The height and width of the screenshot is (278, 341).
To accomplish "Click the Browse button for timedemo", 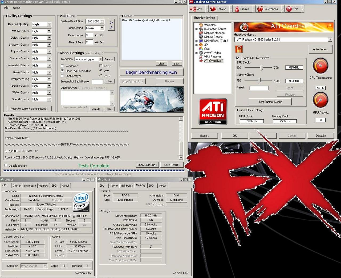I will point(109,59).
